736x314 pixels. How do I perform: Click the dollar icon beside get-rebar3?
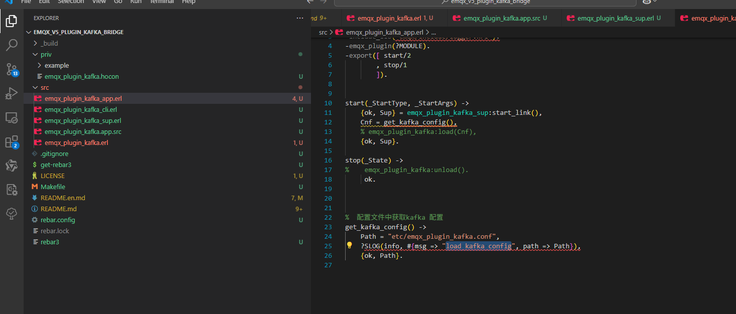point(34,165)
